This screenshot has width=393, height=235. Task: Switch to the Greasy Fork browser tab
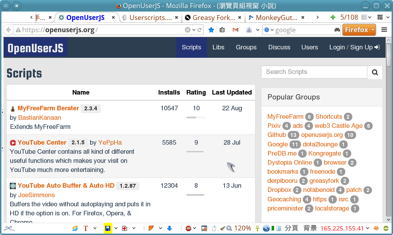[214, 18]
